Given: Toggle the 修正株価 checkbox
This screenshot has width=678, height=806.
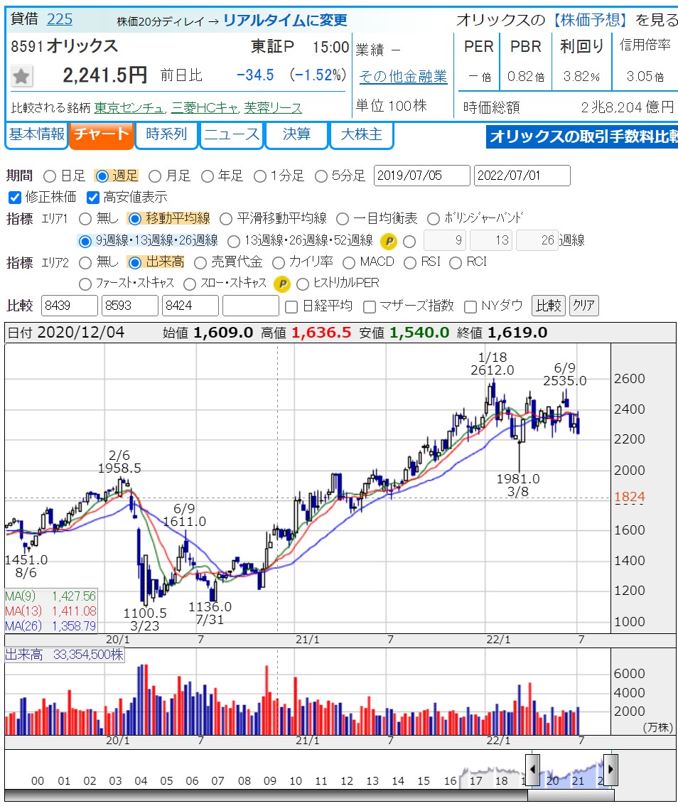Looking at the screenshot, I should pyautogui.click(x=14, y=197).
